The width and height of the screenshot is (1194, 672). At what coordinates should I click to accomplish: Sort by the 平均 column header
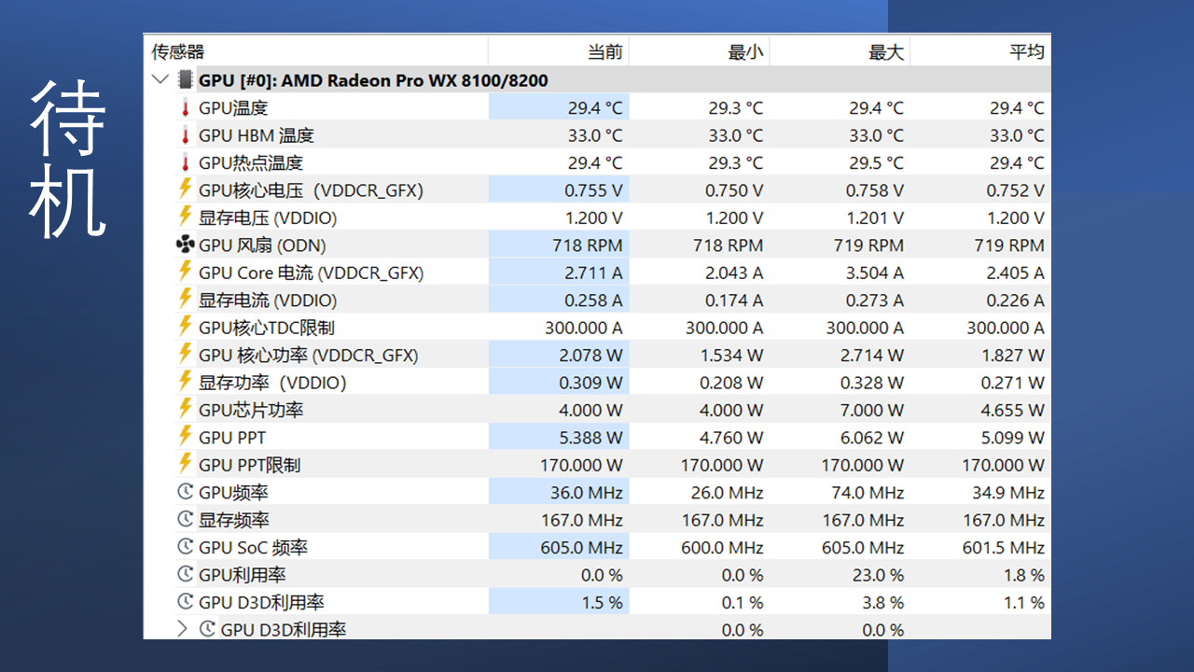[980, 51]
